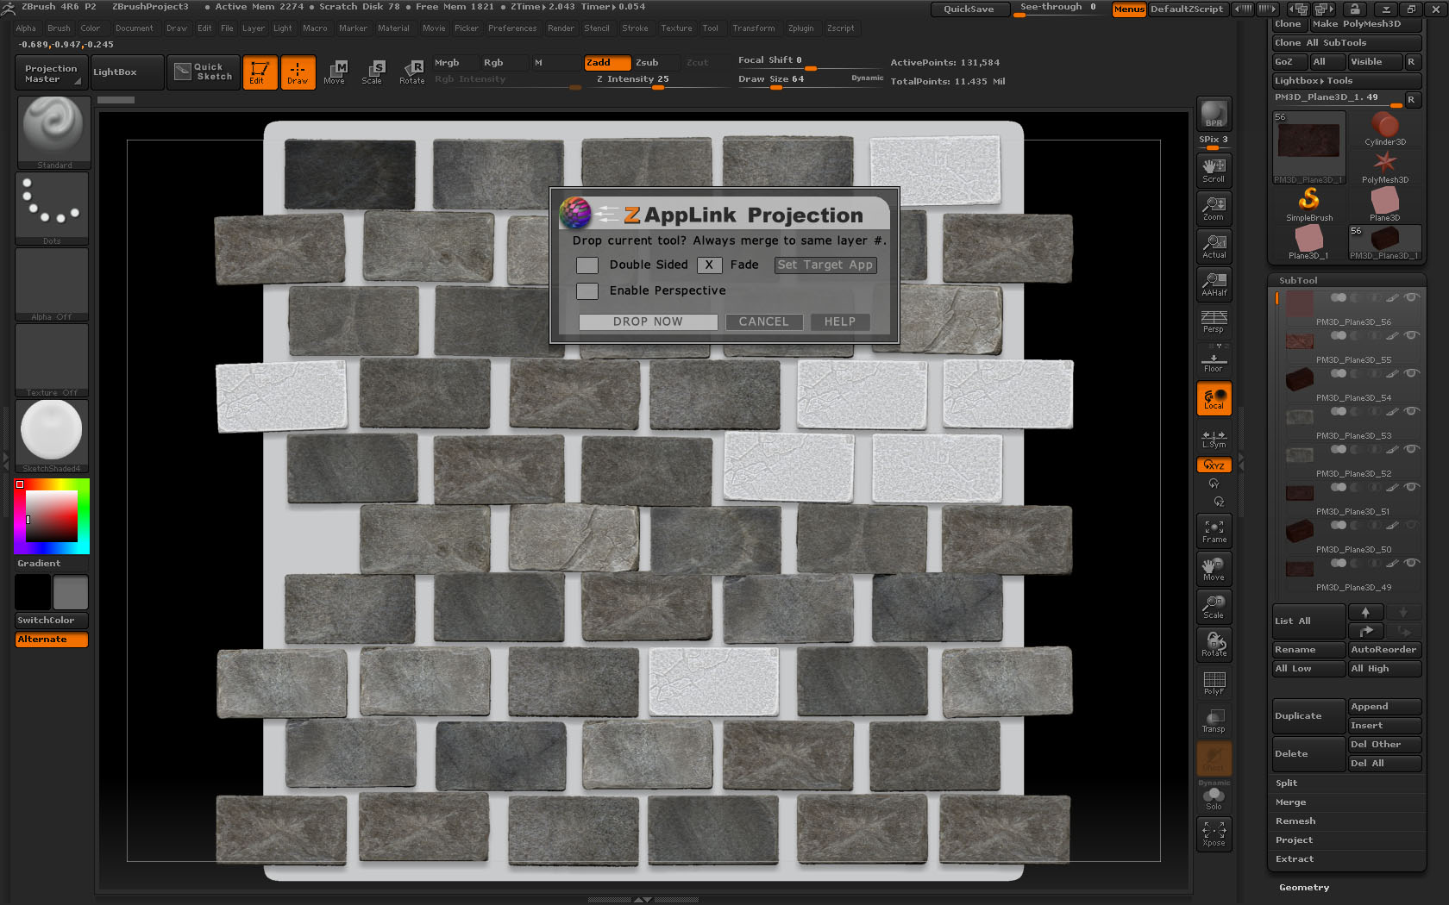Toggle the Xpose icon
Screen dimensions: 1449x905
1214,833
